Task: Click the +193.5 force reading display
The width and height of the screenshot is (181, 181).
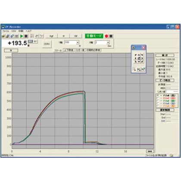Action: click(x=17, y=43)
